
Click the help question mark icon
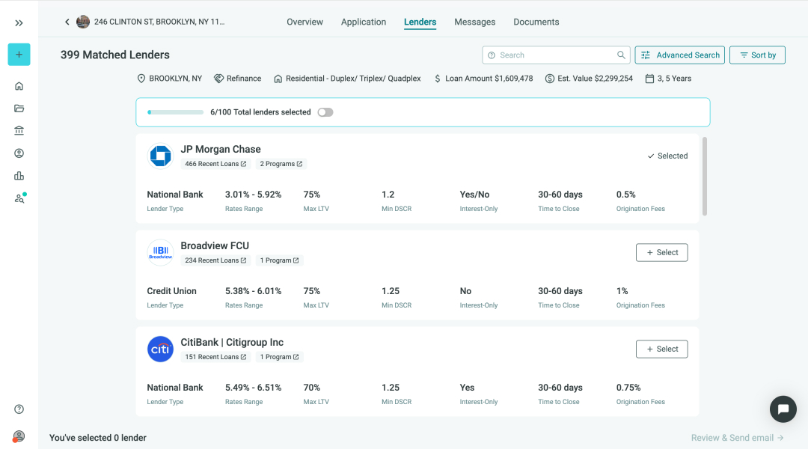coord(19,409)
